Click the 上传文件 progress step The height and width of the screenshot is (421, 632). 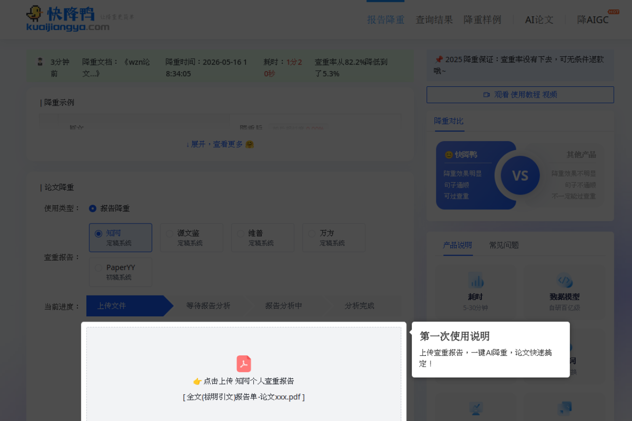coord(129,306)
